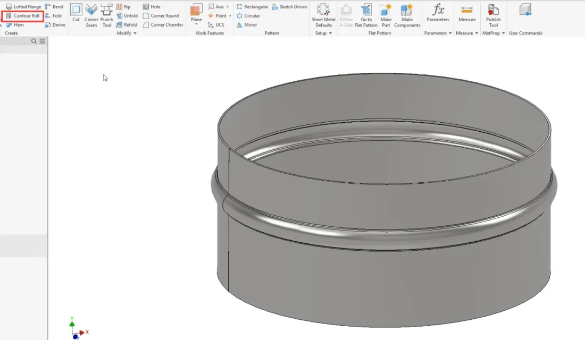This screenshot has height=340, width=585.
Task: Click the Create panel label
Action: click(x=11, y=33)
